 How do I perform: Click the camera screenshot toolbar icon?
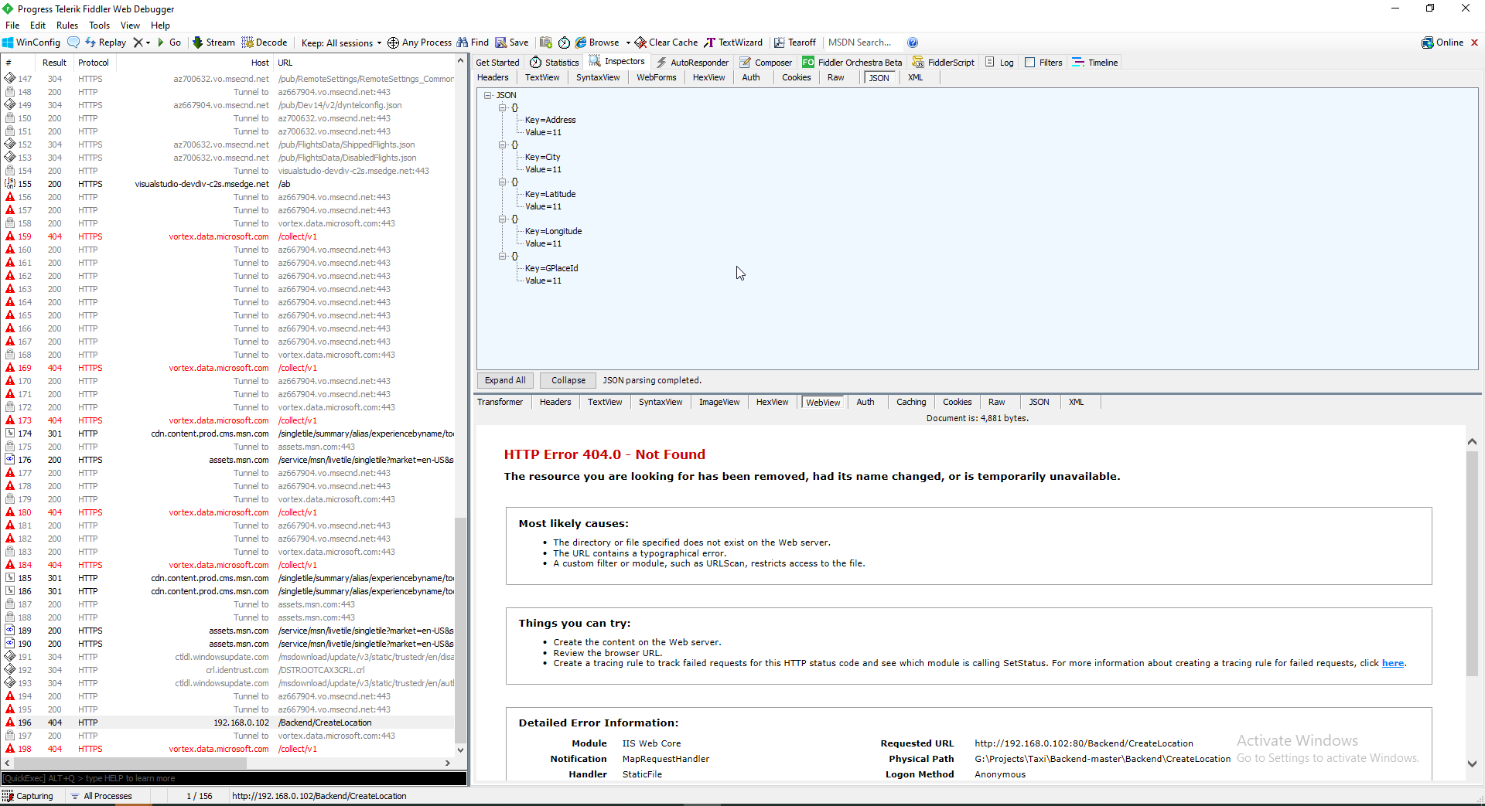tap(546, 43)
